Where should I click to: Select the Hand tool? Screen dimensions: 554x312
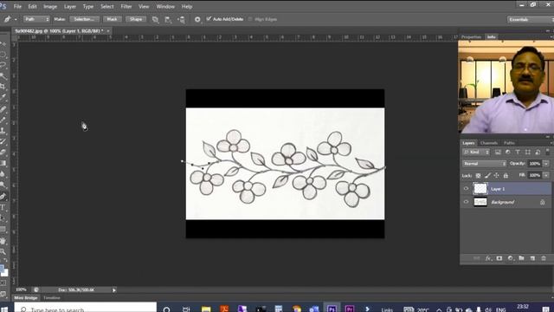click(x=3, y=241)
